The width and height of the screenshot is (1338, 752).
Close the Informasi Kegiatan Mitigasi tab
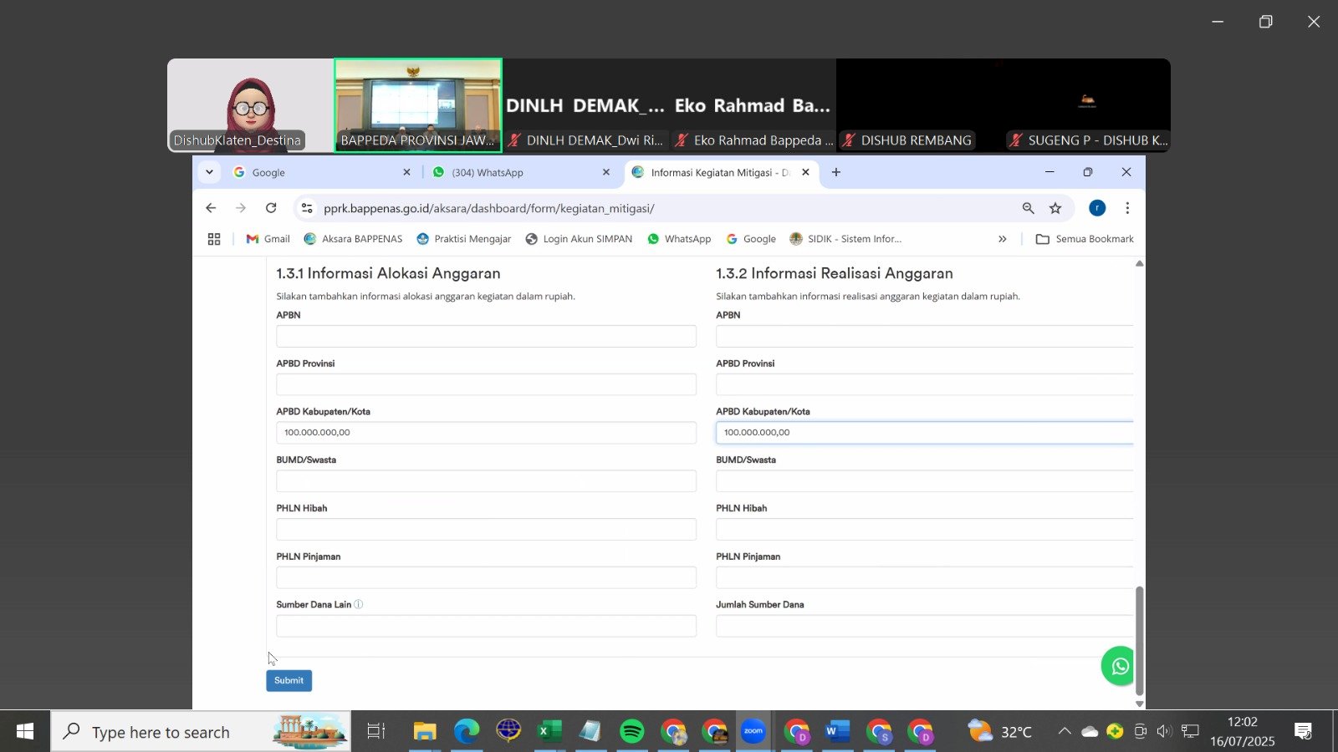coord(805,172)
